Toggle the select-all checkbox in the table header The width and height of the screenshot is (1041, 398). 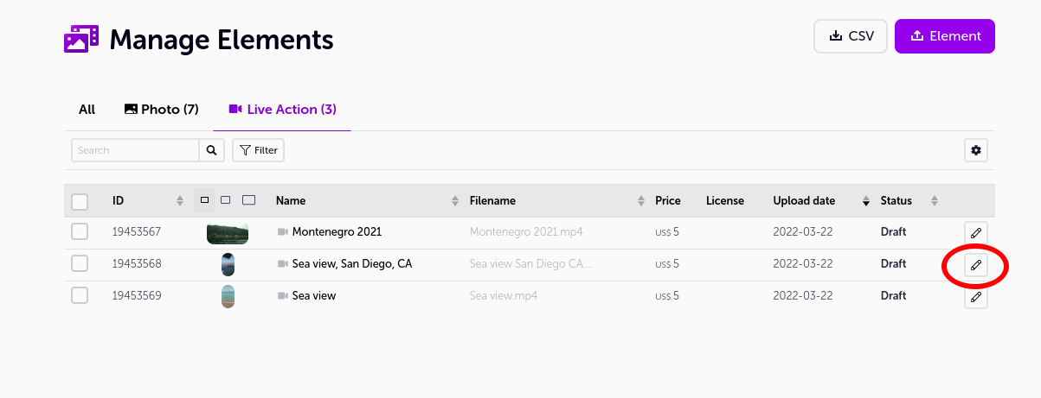point(80,202)
